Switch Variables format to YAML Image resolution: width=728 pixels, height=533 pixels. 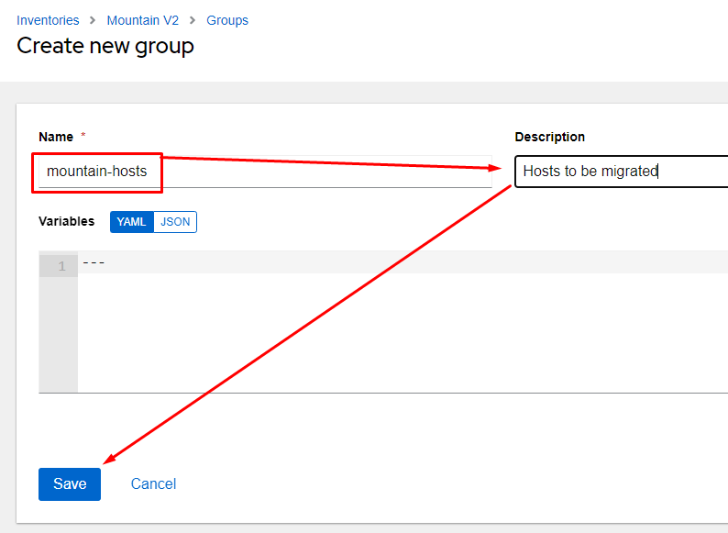132,222
